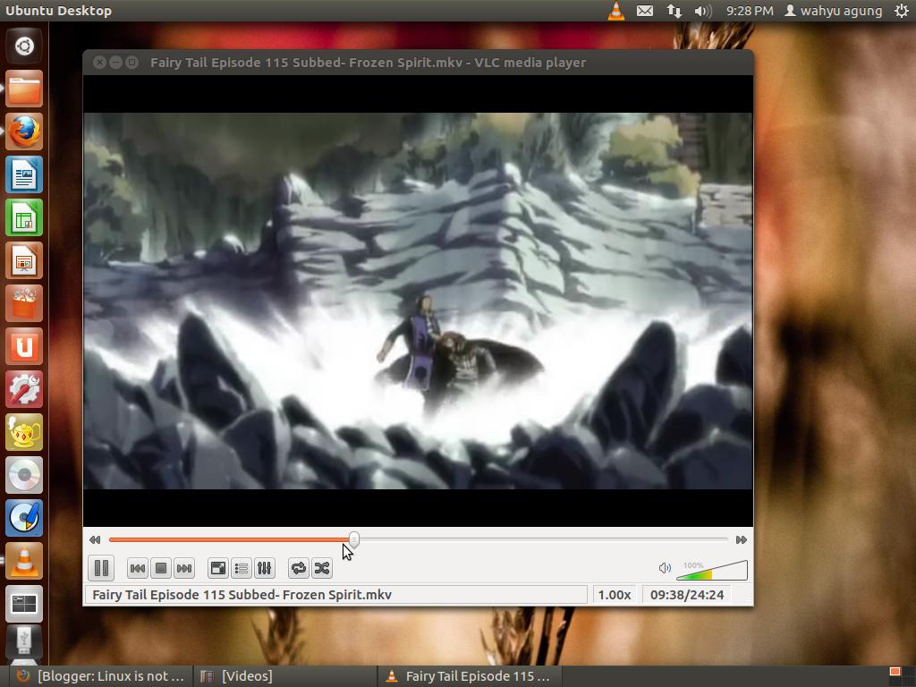Step backward using slower rewind arrow
Viewport: 916px width, 687px height.
[x=95, y=539]
